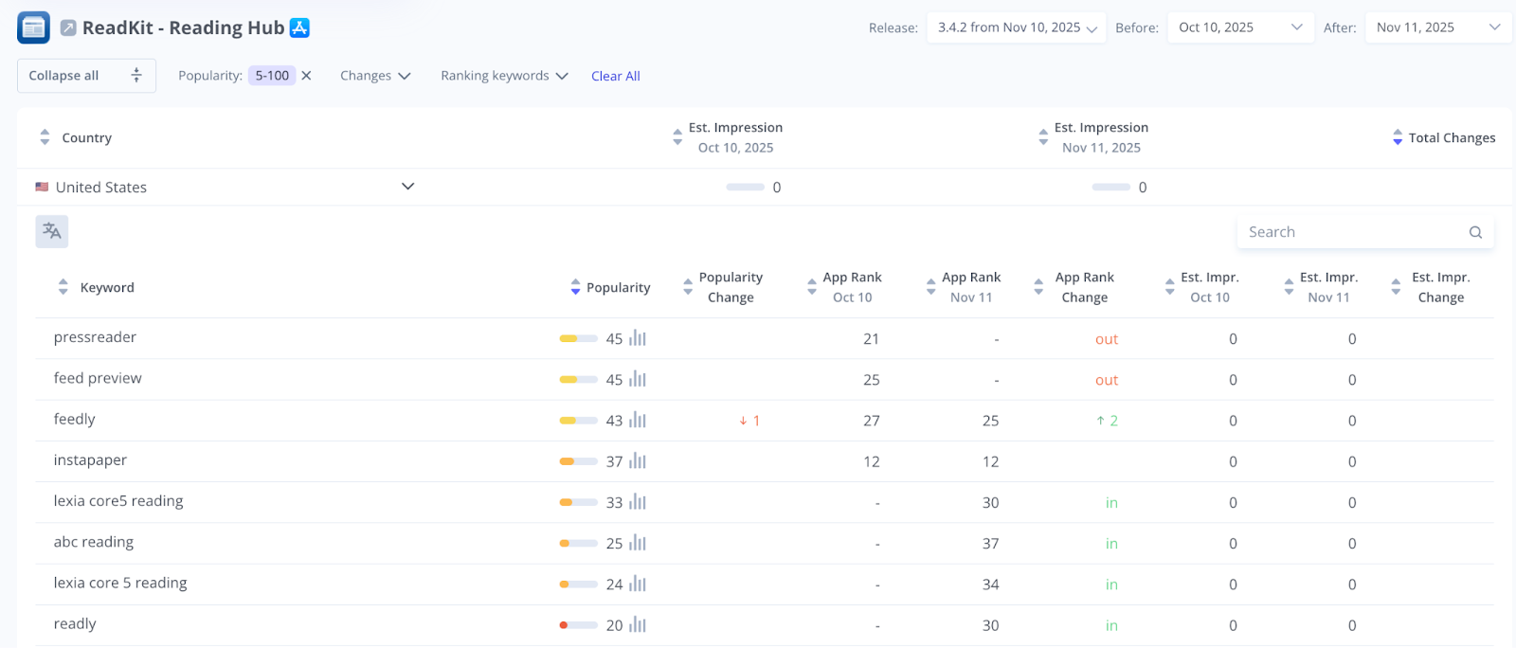Click the search magnifier icon
Image resolution: width=1516 pixels, height=648 pixels.
1475,232
